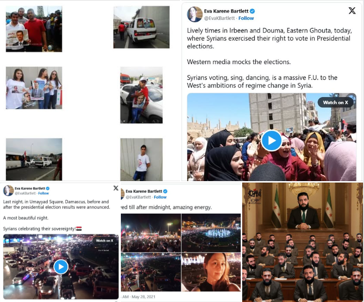
Task: Open Eva Bartlett's avatar in the top-right tweet
Action: pos(195,15)
